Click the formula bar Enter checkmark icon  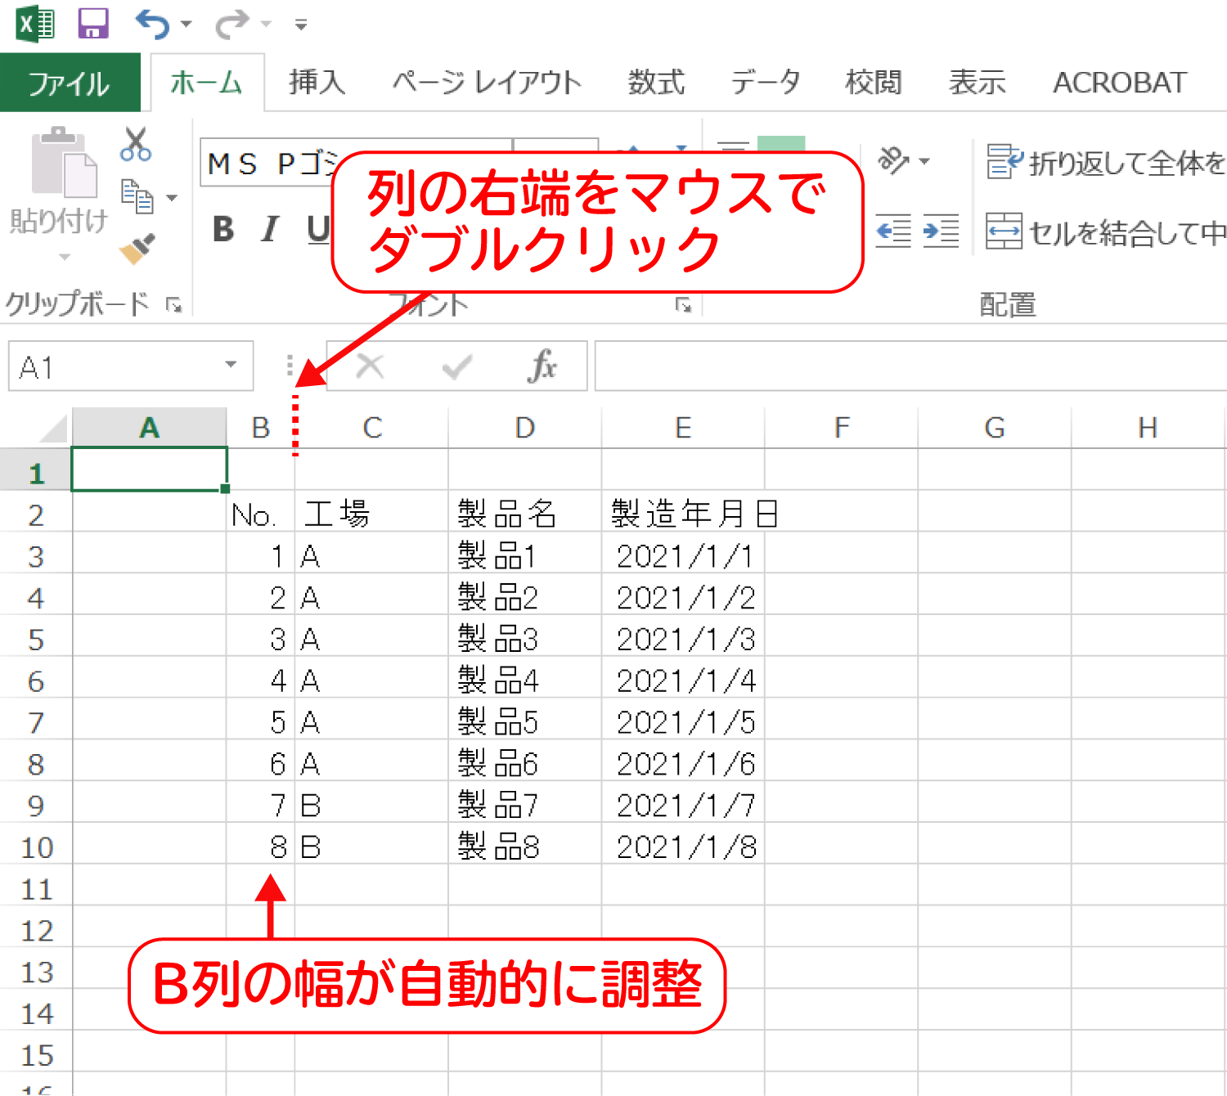click(x=456, y=366)
